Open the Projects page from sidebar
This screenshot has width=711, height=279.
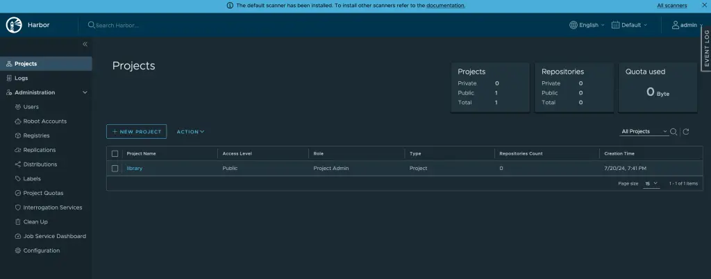46,64
